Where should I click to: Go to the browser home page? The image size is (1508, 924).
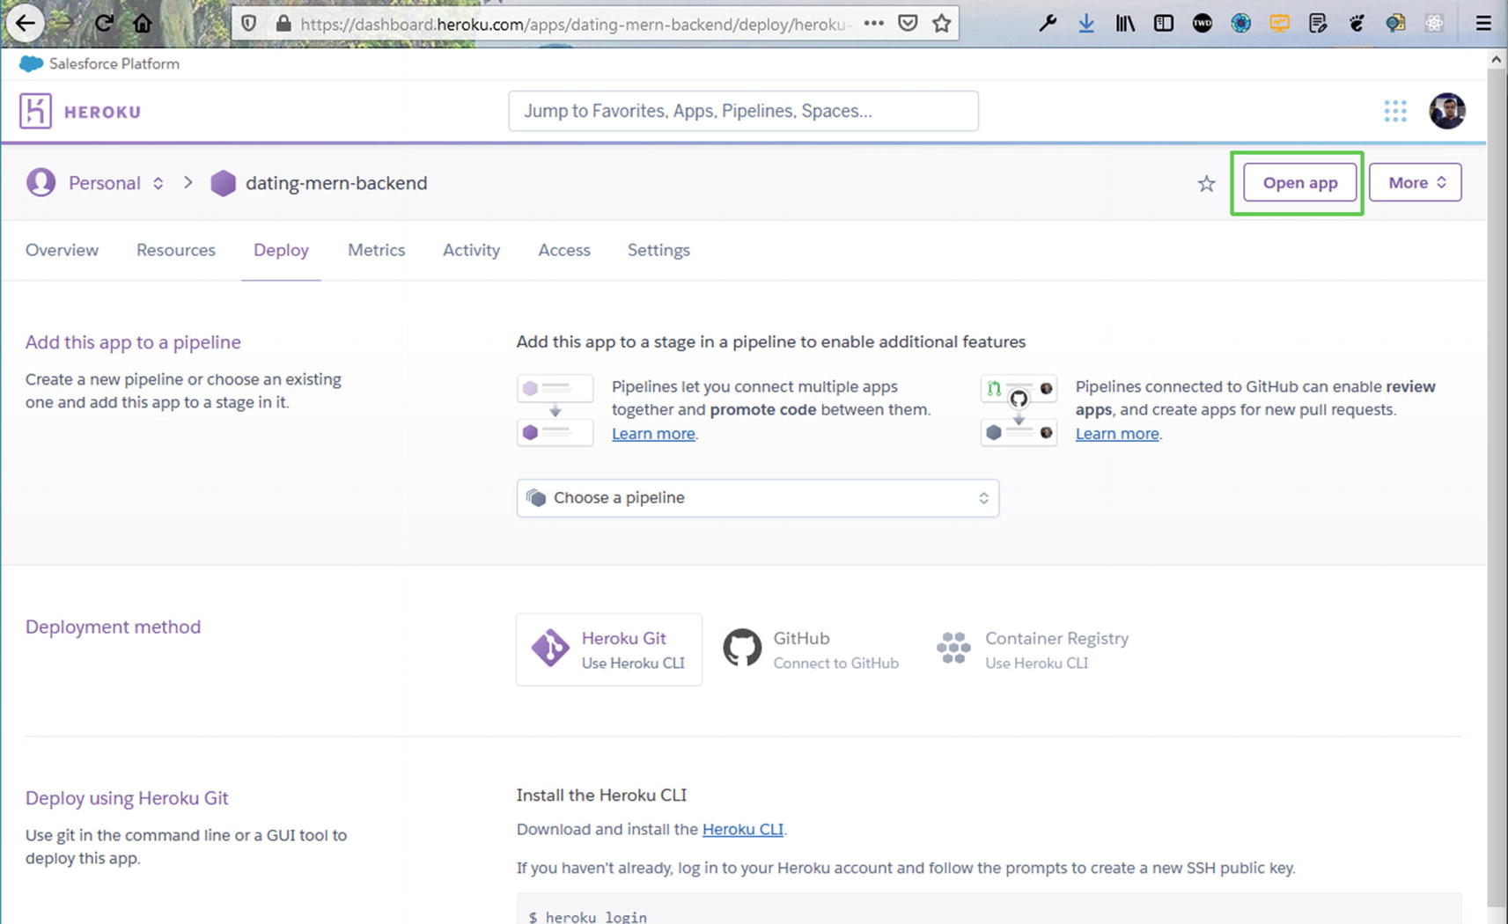click(x=143, y=24)
